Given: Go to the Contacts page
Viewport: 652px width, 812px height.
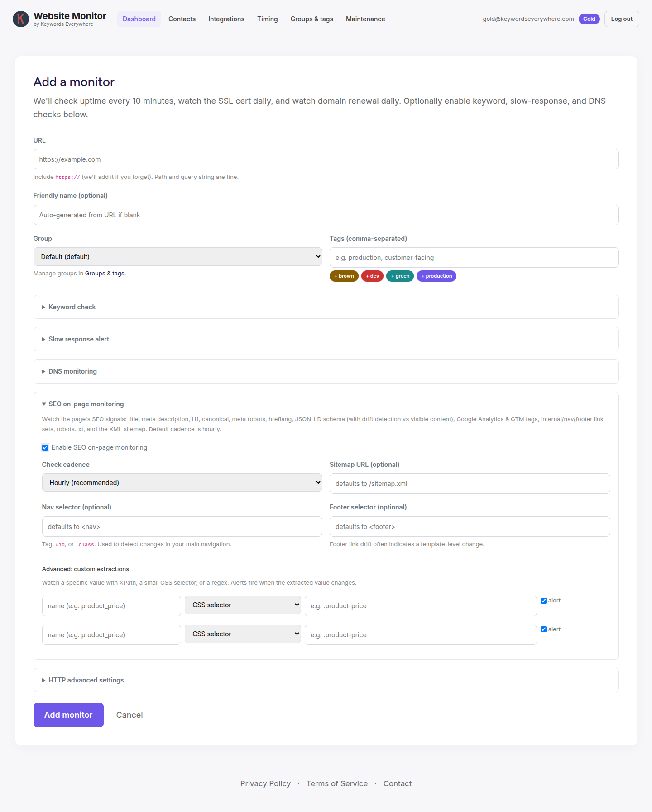Looking at the screenshot, I should 182,19.
